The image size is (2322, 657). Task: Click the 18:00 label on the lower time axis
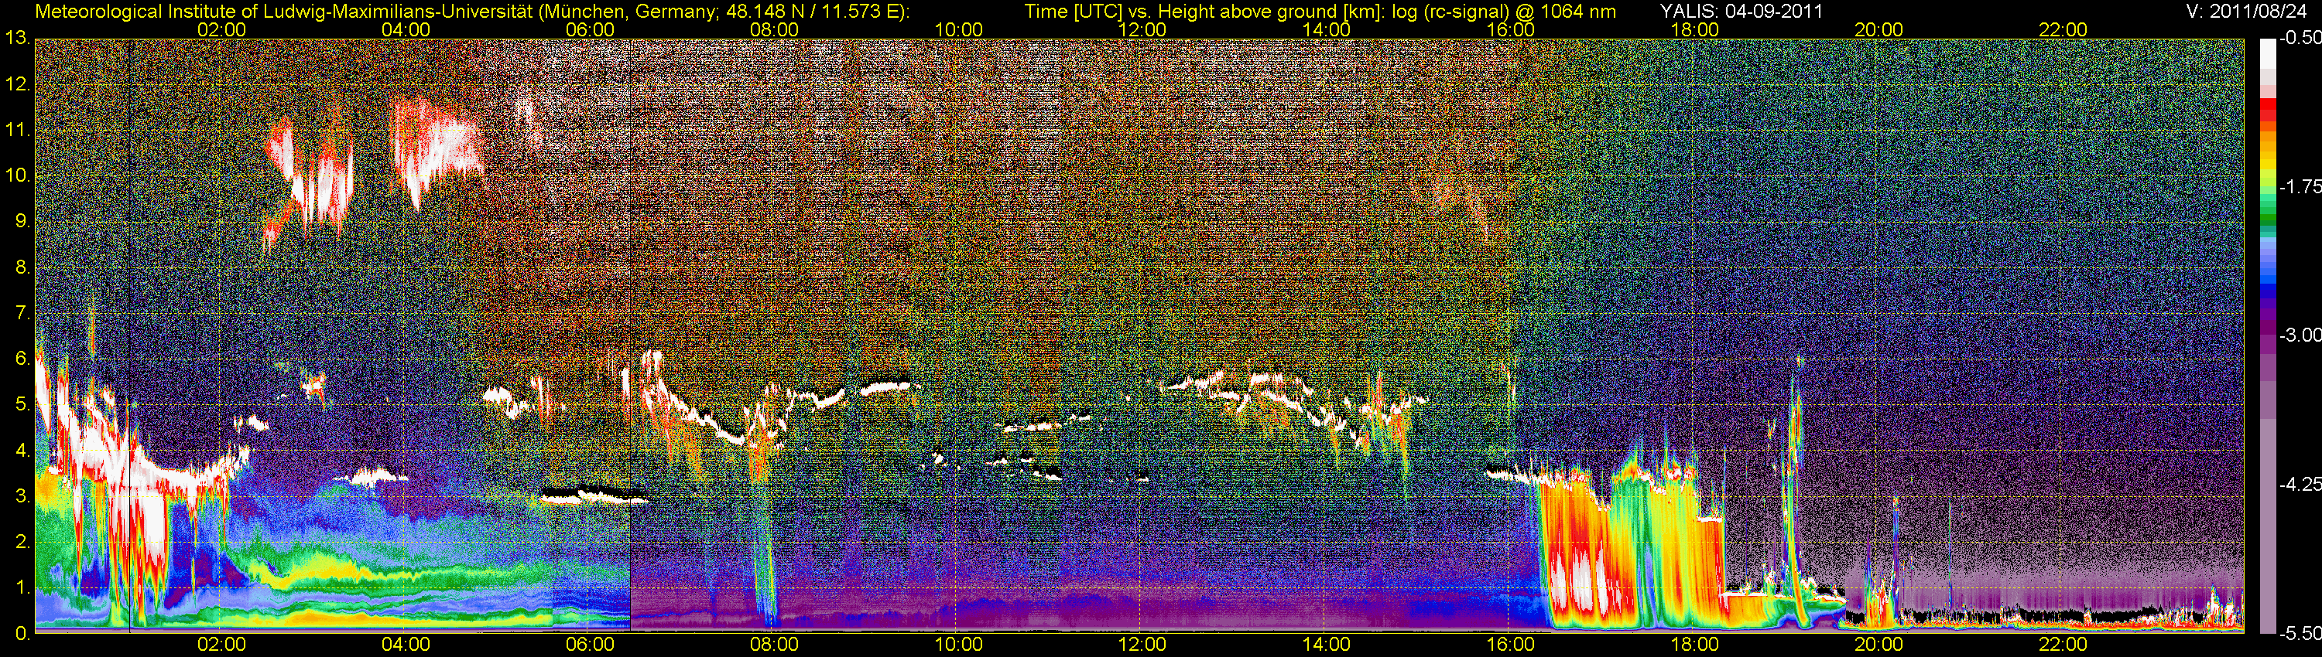pyautogui.click(x=1694, y=645)
